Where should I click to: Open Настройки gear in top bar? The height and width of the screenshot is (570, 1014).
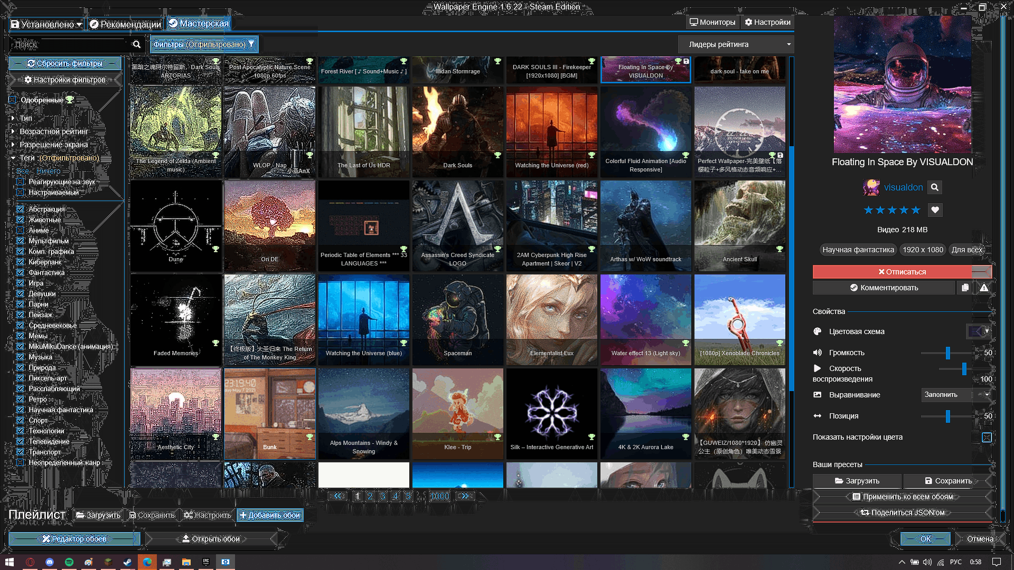pos(767,22)
